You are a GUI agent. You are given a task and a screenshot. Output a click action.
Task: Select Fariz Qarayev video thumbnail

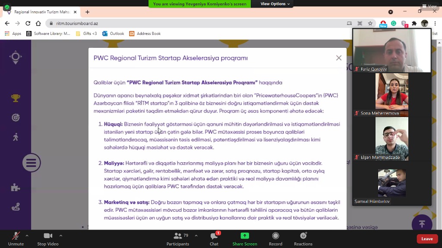click(392, 51)
